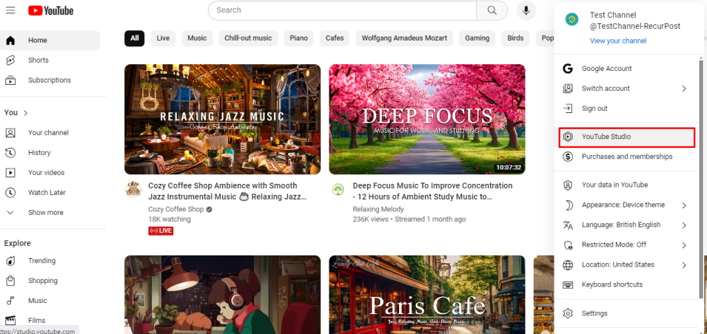Click View your channel link
Viewport: 707px width, 334px height.
tap(618, 41)
